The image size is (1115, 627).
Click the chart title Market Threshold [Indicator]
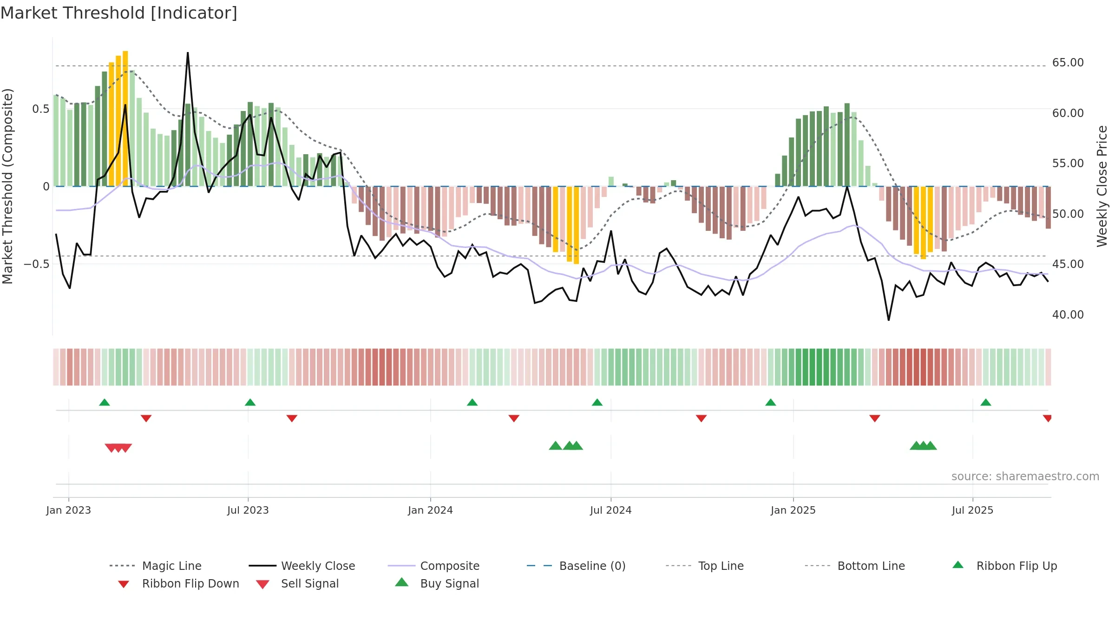[x=119, y=13]
